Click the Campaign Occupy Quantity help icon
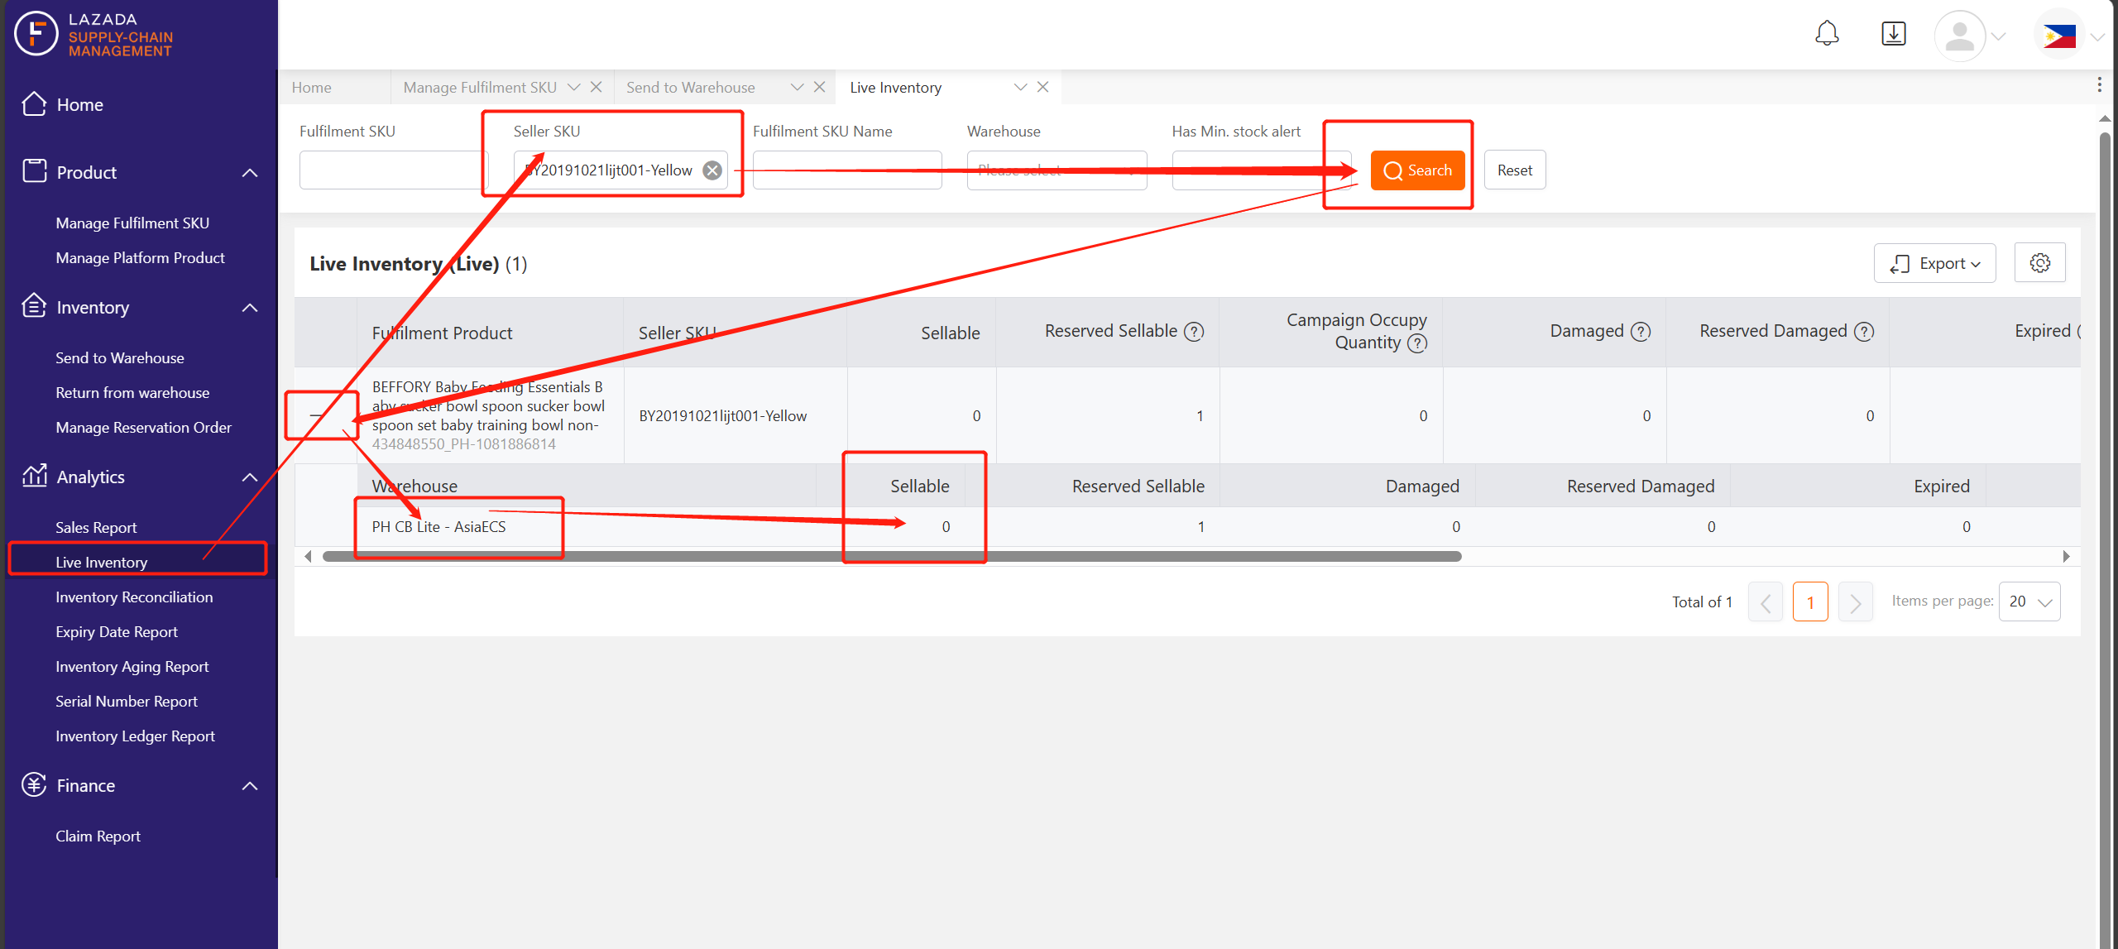The image size is (2118, 949). pyautogui.click(x=1417, y=343)
